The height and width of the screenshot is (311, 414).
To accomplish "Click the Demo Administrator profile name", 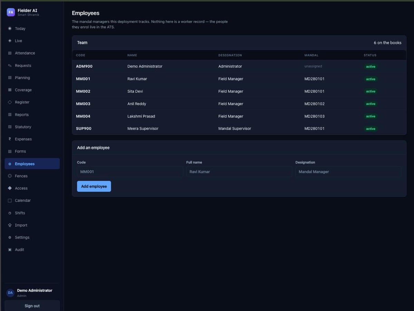I will coord(35,291).
